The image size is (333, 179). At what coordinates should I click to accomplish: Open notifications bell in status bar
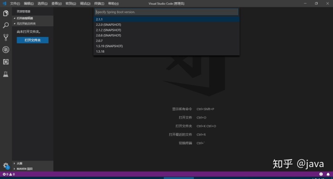click(328, 174)
